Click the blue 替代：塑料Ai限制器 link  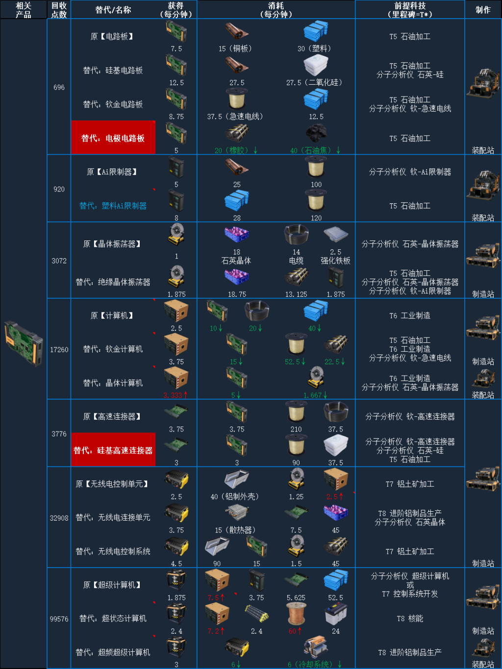coord(113,206)
